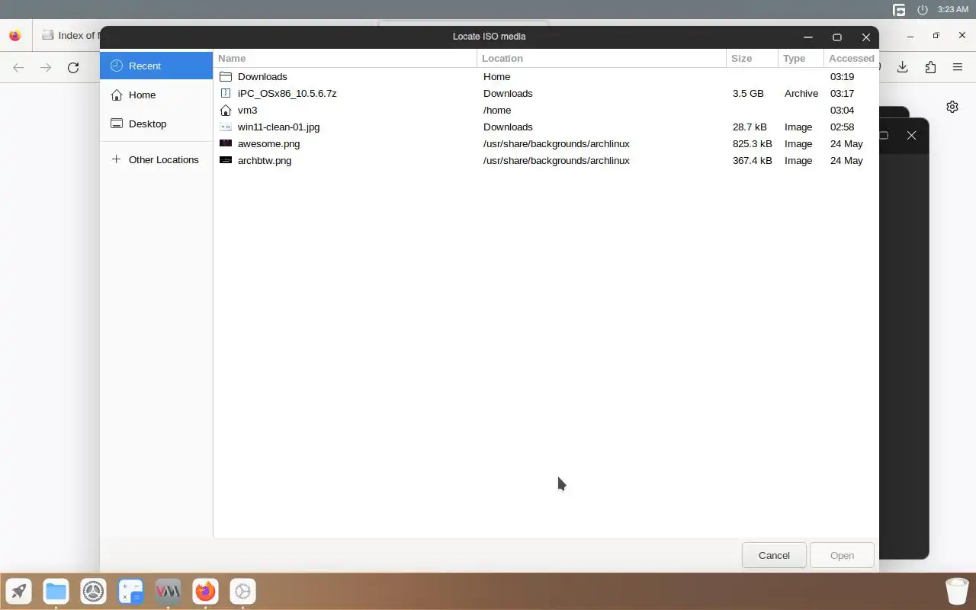Image resolution: width=976 pixels, height=610 pixels.
Task: Click the house icon of the vm3 row
Action: pos(226,110)
